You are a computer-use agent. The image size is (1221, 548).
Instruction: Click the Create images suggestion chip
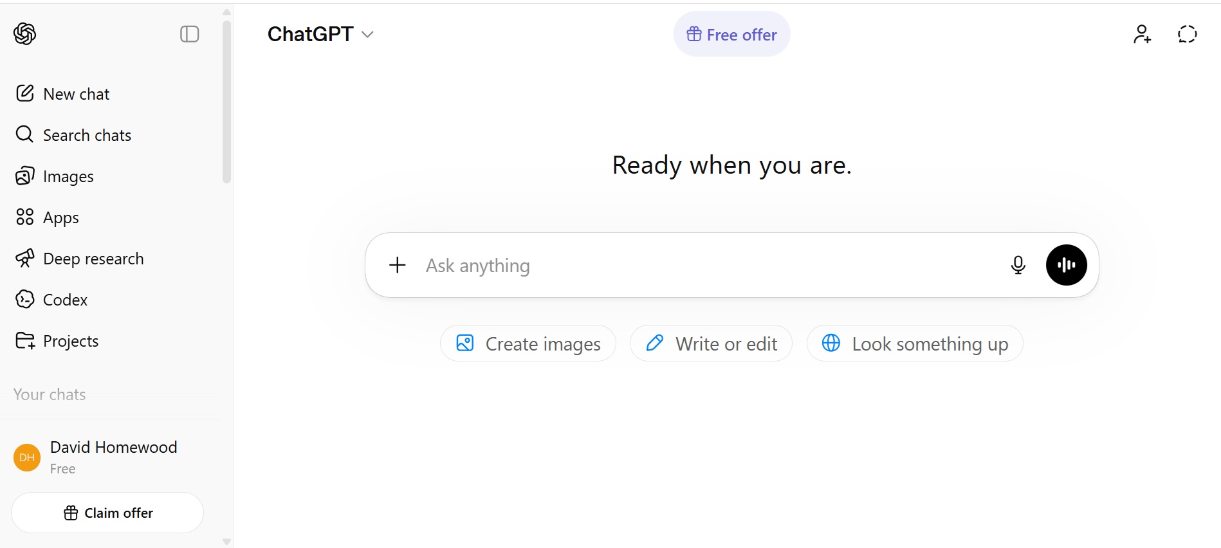point(528,344)
